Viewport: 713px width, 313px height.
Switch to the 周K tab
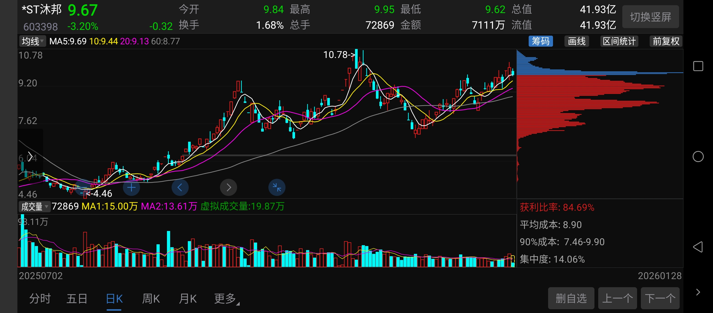(x=151, y=299)
